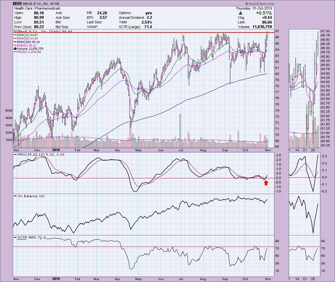Click the '2019' year label under the price chart

(x=56, y=150)
